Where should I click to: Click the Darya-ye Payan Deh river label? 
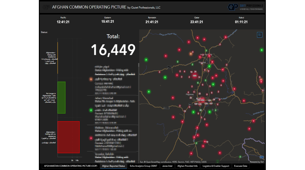click(x=168, y=34)
